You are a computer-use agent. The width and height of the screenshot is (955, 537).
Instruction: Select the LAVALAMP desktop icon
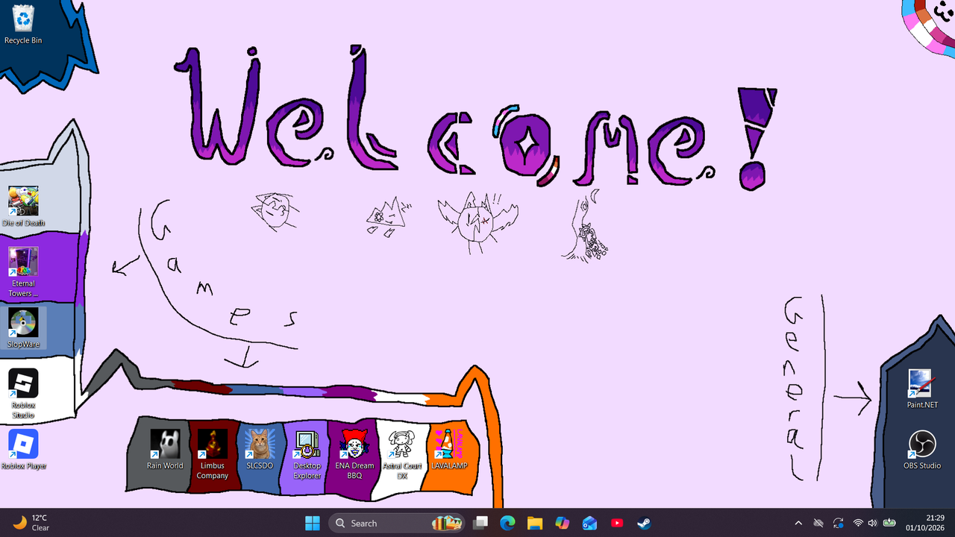(x=449, y=450)
